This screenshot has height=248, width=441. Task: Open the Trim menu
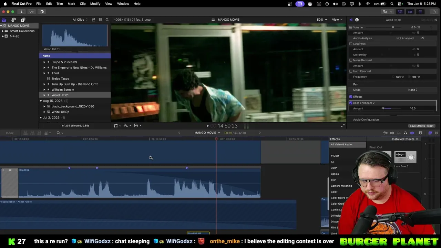coord(60,4)
